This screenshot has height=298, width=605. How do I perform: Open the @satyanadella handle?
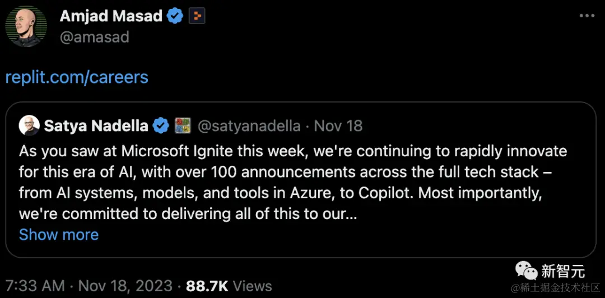click(x=250, y=125)
